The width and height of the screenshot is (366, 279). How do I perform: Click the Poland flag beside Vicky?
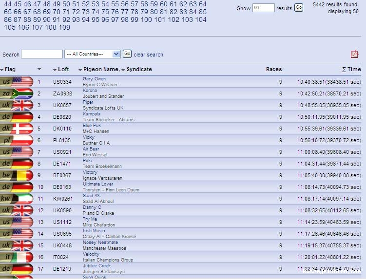tap(17, 141)
